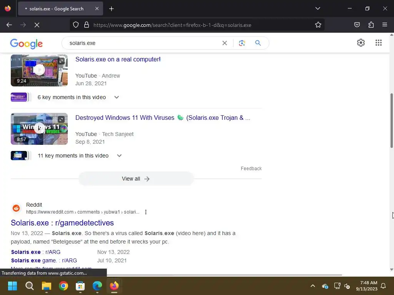Click the Google search text field

pos(143,43)
